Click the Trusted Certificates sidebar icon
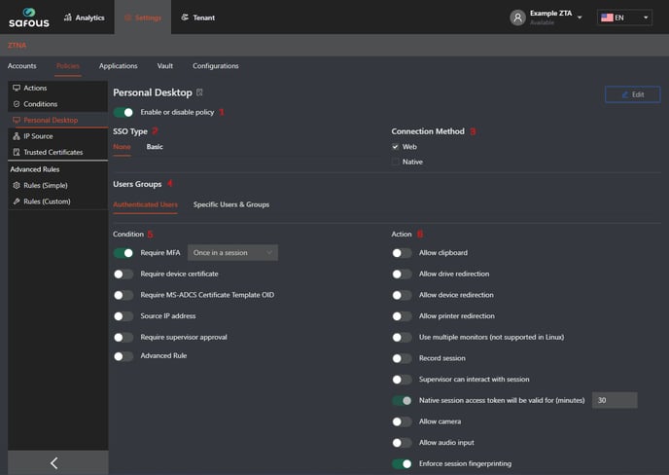 (x=17, y=152)
